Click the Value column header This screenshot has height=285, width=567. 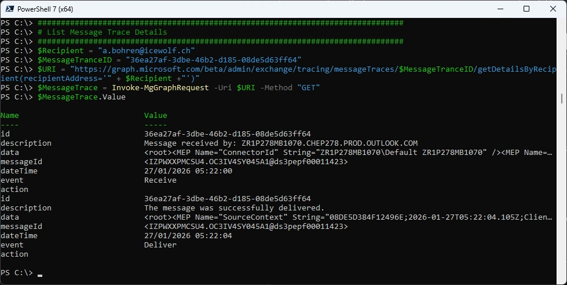click(x=156, y=116)
